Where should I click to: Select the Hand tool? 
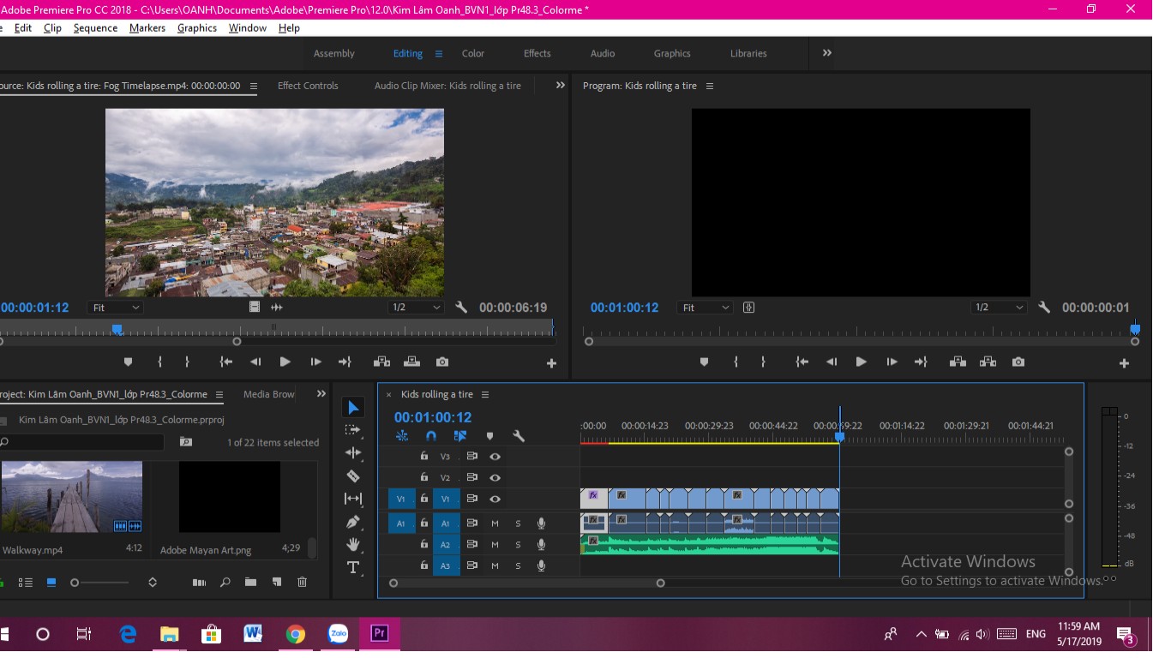point(353,544)
